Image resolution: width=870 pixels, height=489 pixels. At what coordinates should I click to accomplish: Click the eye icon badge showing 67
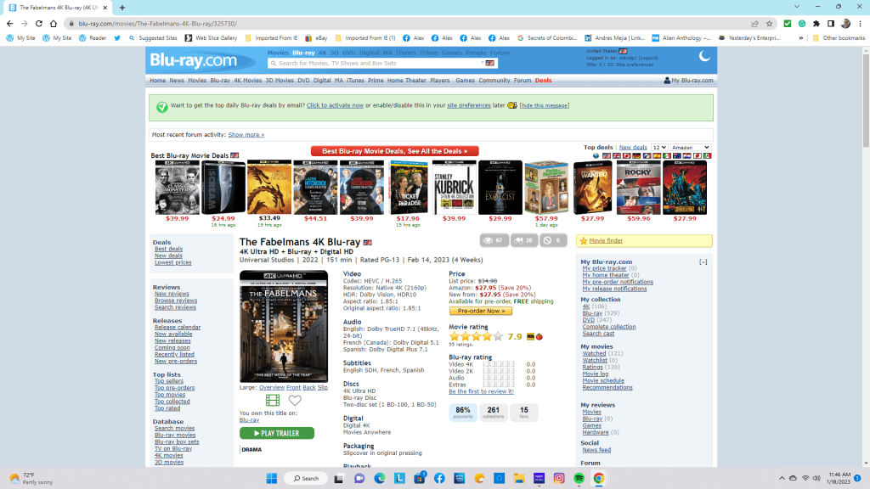494,240
